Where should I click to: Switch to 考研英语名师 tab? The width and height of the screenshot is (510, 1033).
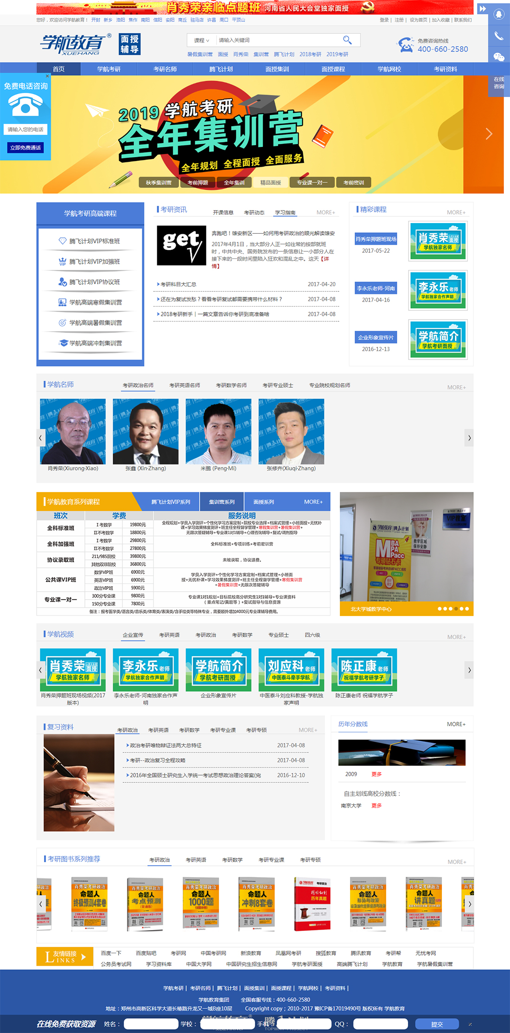pyautogui.click(x=185, y=385)
